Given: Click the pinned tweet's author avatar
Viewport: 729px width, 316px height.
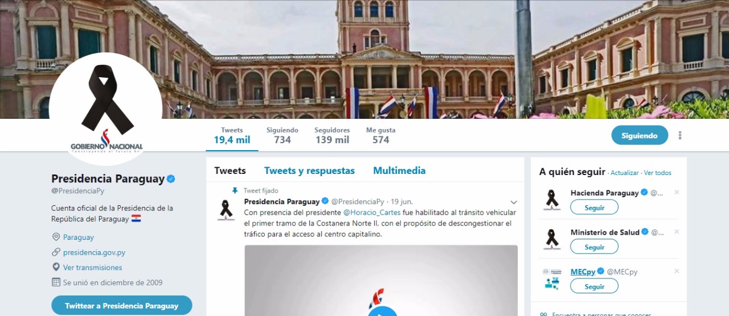Looking at the screenshot, I should [226, 210].
